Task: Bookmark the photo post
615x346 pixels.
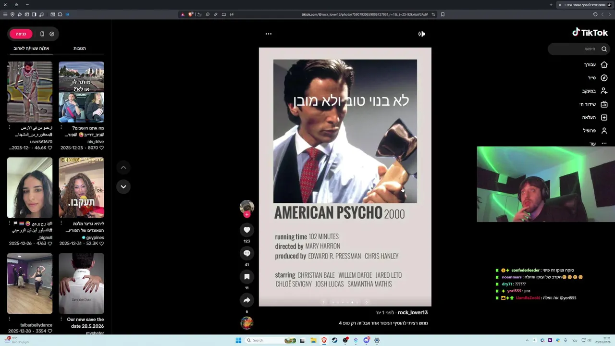Action: click(x=247, y=277)
